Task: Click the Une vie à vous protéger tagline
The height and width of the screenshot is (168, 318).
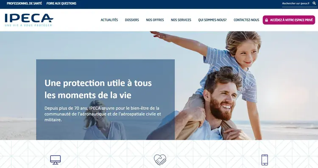Action: tap(28, 25)
